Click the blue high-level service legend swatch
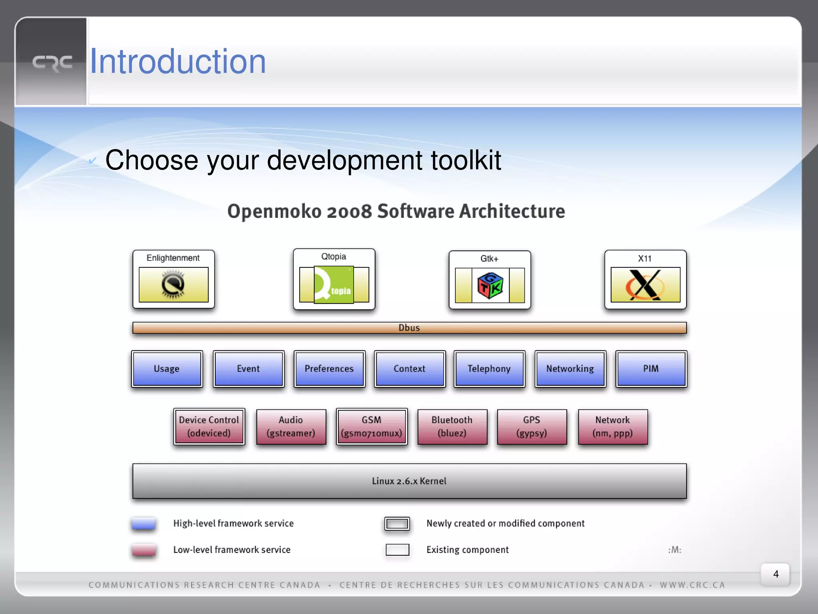The height and width of the screenshot is (614, 818). click(x=144, y=524)
